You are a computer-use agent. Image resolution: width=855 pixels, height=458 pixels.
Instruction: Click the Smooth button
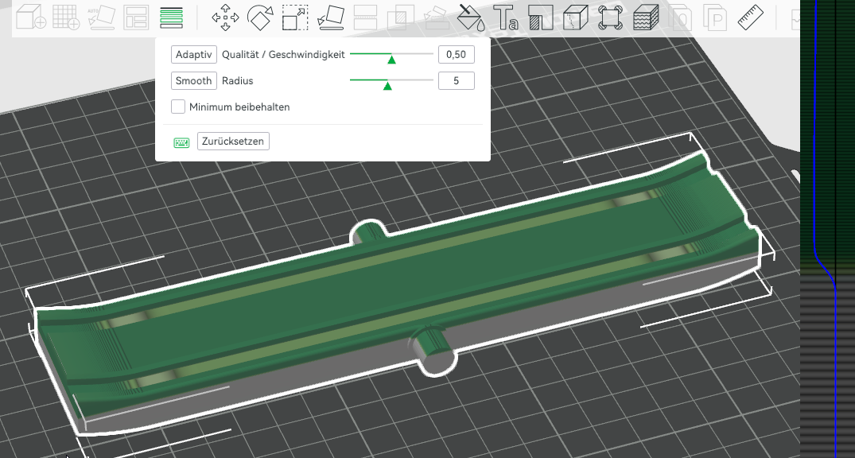[193, 80]
